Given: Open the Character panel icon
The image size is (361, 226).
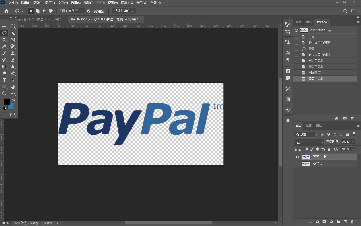Looking at the screenshot, I should (x=288, y=53).
